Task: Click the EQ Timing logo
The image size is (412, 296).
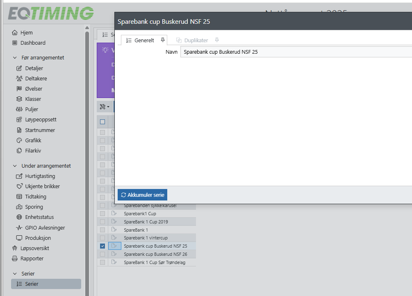Action: pyautogui.click(x=51, y=14)
